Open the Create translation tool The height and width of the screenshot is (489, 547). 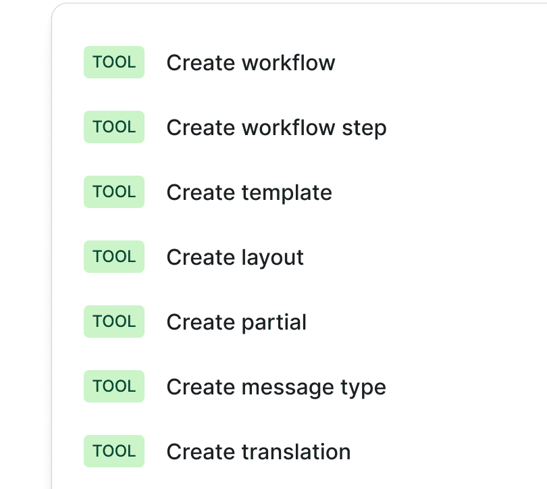[258, 451]
